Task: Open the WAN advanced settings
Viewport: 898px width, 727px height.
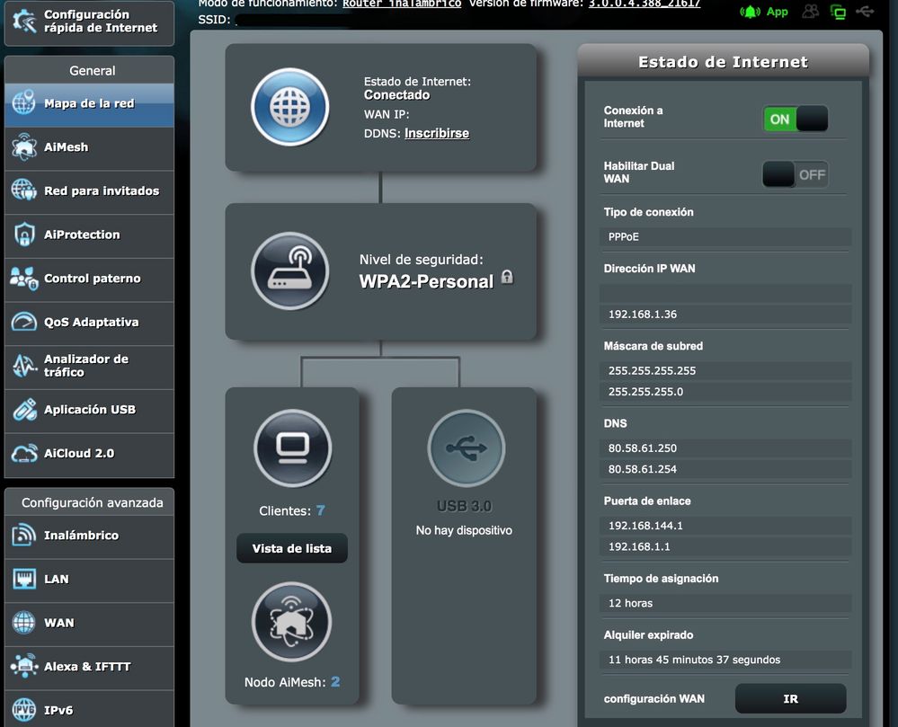Action: pos(89,623)
